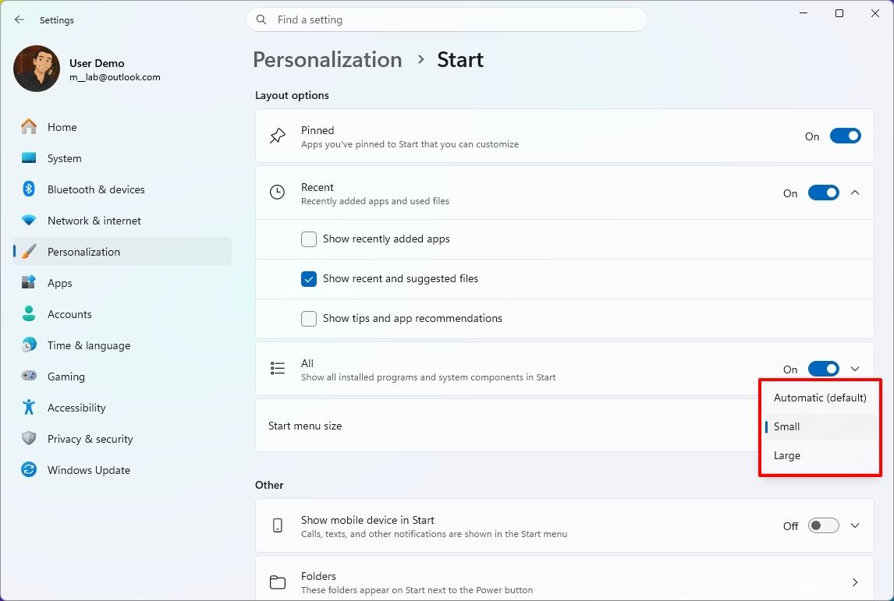
Task: Uncheck Show recent and suggested files
Action: pyautogui.click(x=308, y=278)
